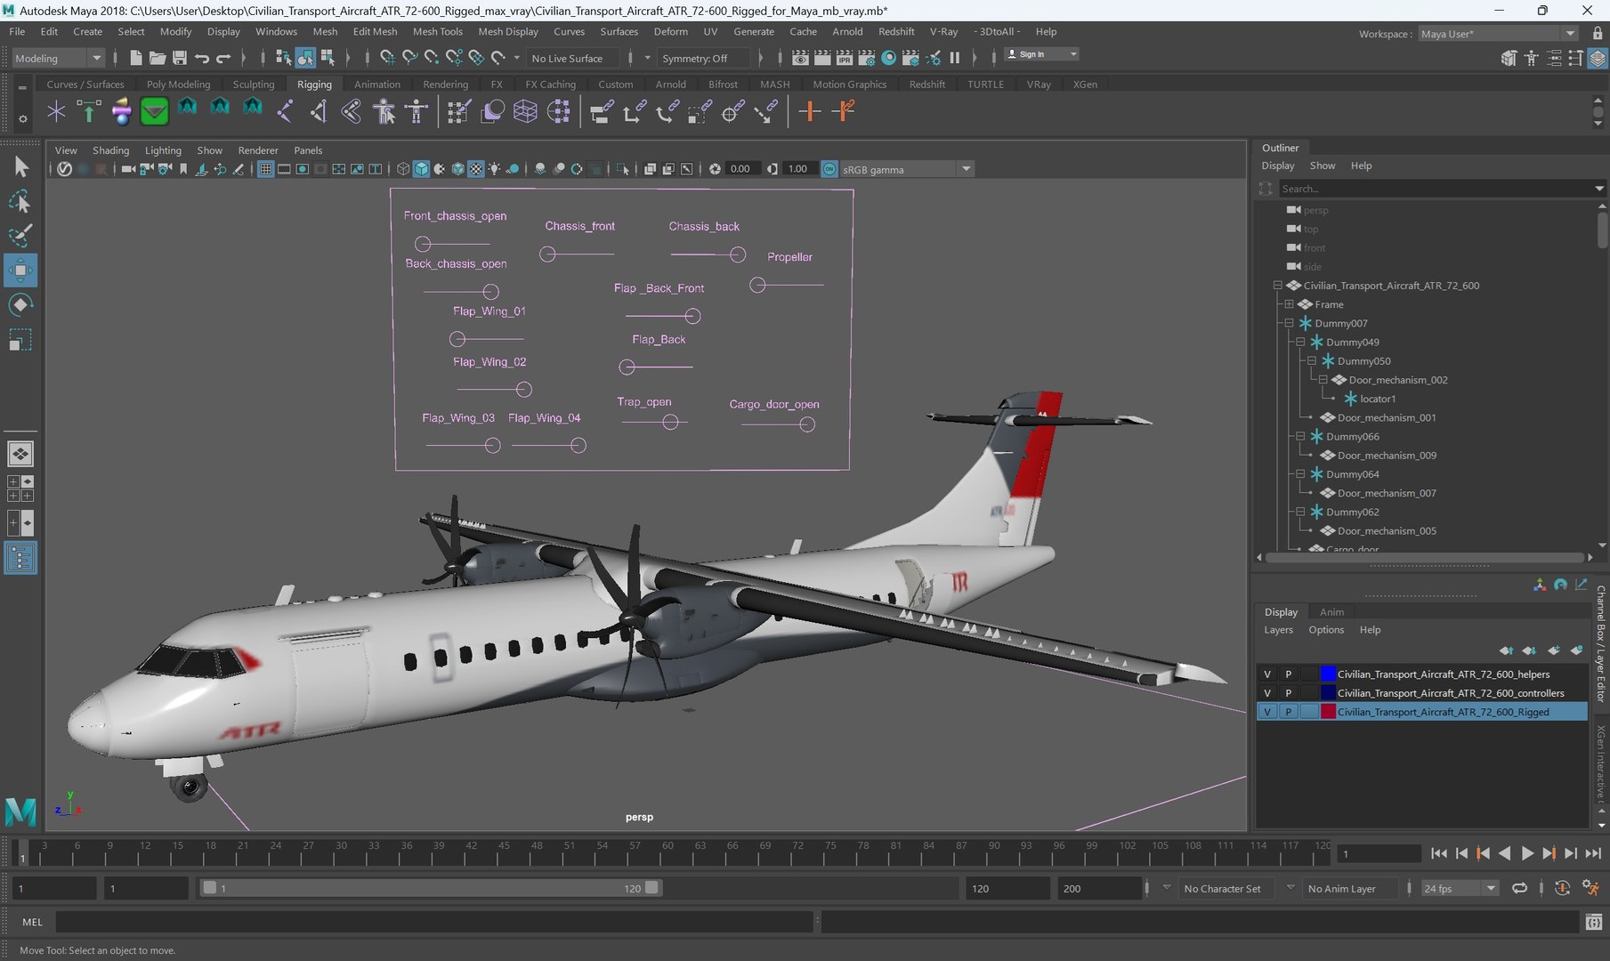Play the animation backwards

pyautogui.click(x=1505, y=853)
